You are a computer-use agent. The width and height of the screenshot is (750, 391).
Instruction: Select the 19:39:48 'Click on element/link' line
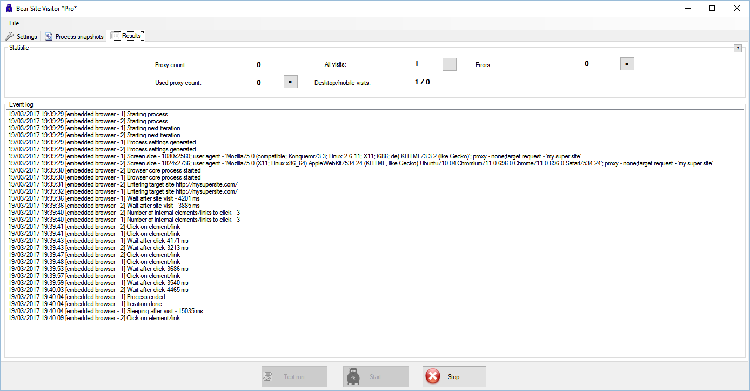94,262
